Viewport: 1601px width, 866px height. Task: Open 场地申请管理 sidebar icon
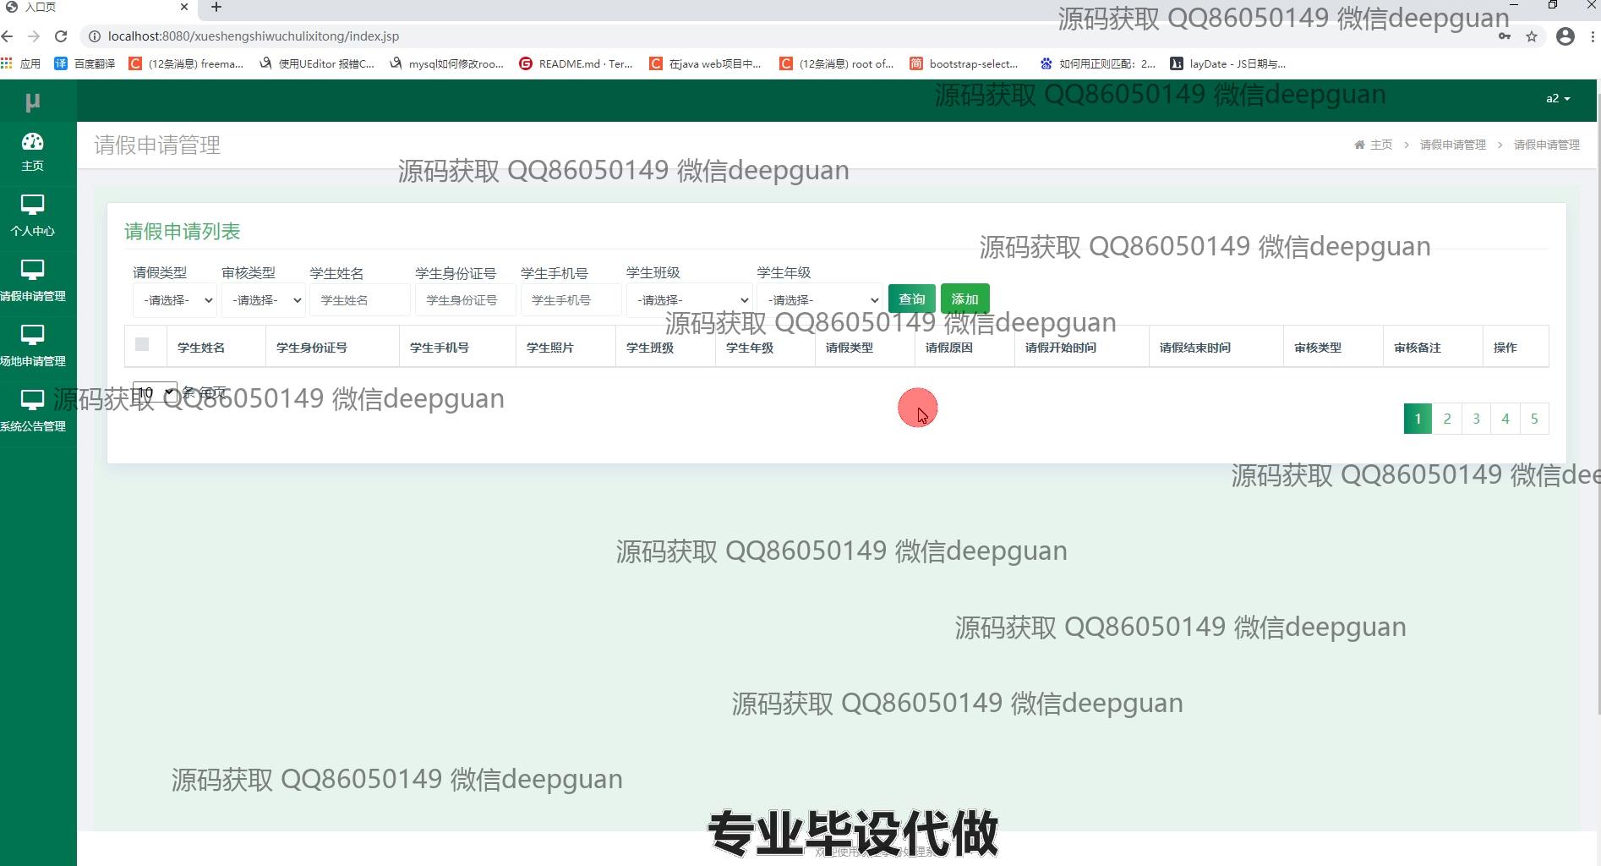[32, 335]
